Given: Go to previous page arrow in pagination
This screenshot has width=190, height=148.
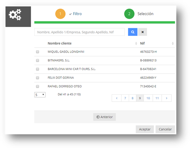Looking at the screenshot, I should coord(117,98).
